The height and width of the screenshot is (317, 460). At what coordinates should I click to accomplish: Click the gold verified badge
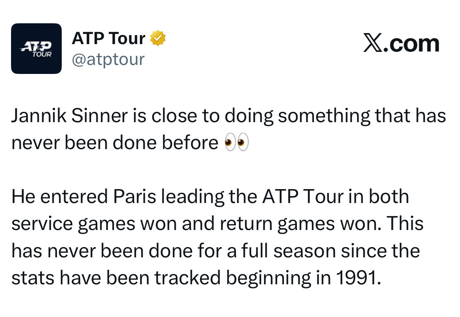(157, 38)
